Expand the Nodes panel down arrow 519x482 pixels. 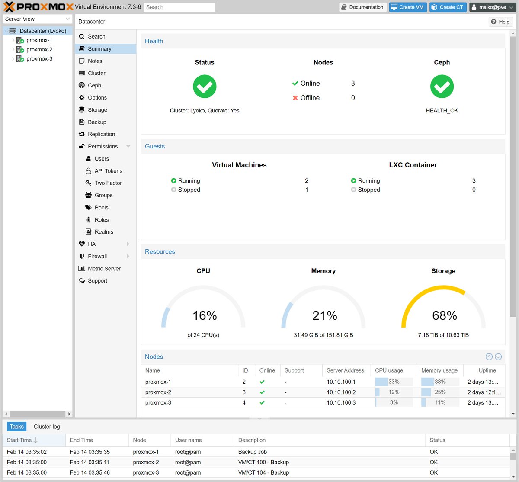point(498,357)
